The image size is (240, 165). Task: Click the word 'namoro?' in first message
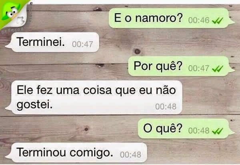(159, 18)
